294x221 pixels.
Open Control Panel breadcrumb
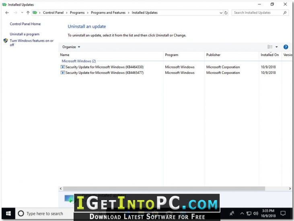click(53, 12)
